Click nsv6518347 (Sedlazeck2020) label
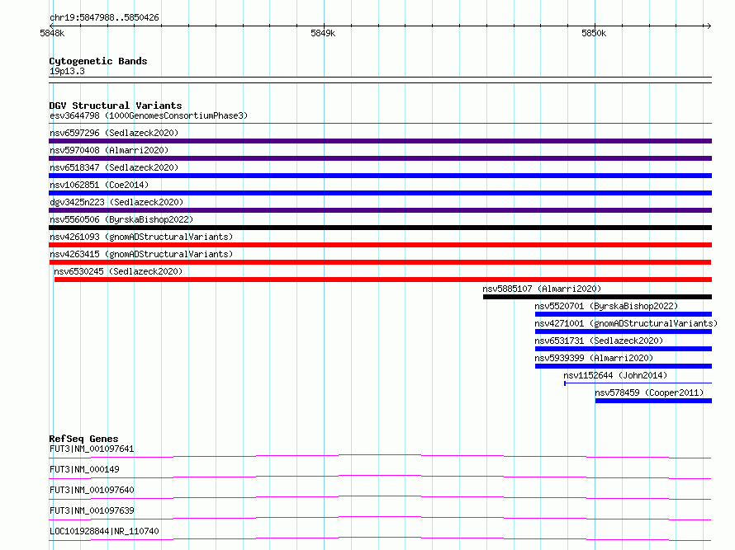The image size is (735, 550). (x=114, y=167)
